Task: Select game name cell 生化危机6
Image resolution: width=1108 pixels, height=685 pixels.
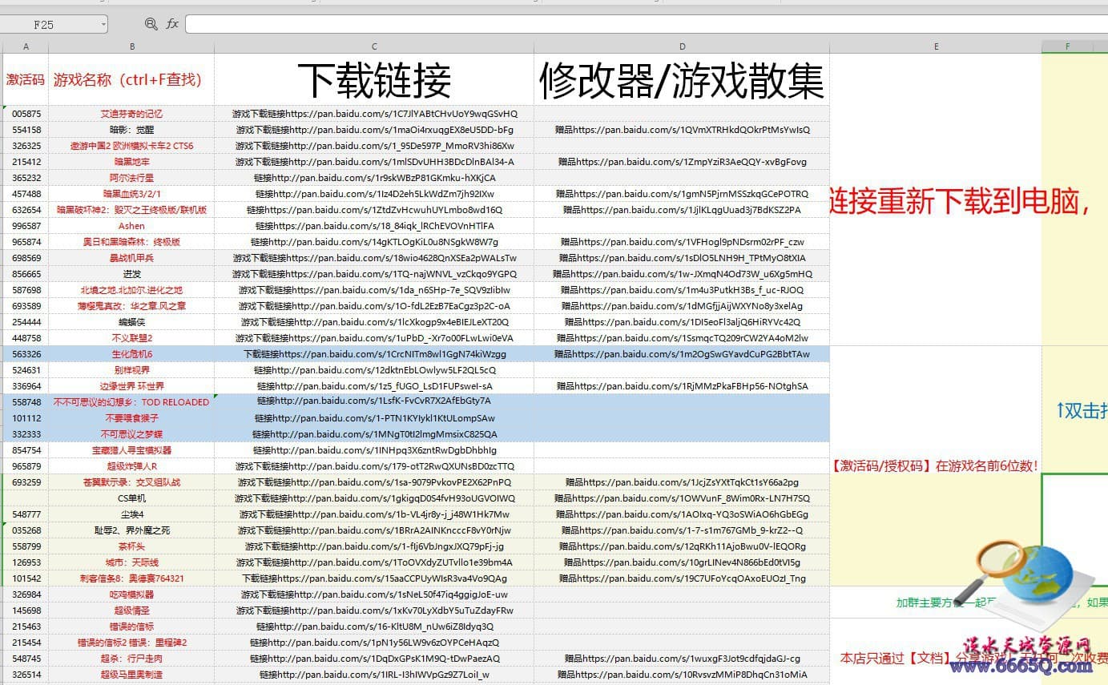Action: point(131,354)
